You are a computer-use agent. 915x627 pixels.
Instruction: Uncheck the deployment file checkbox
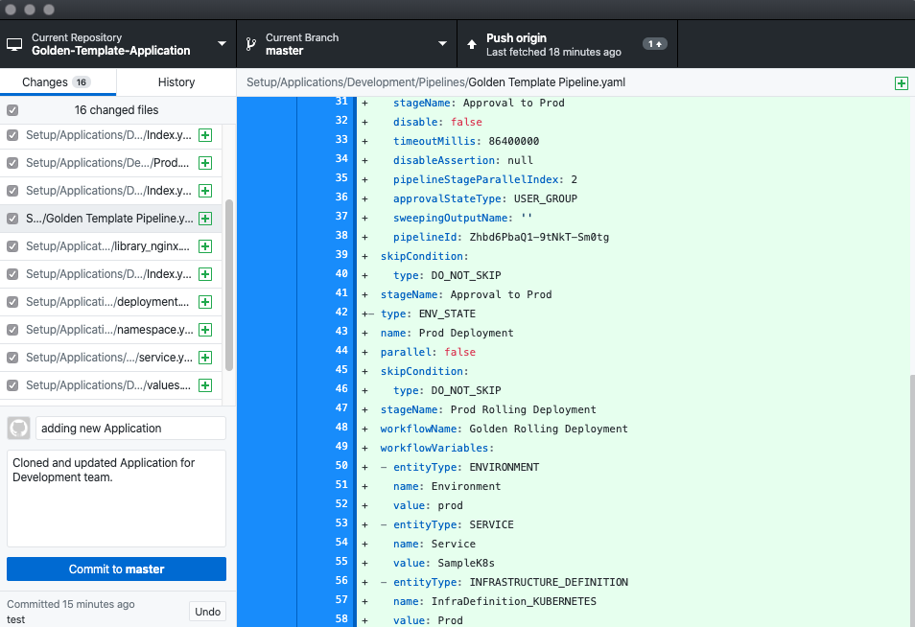pos(12,302)
